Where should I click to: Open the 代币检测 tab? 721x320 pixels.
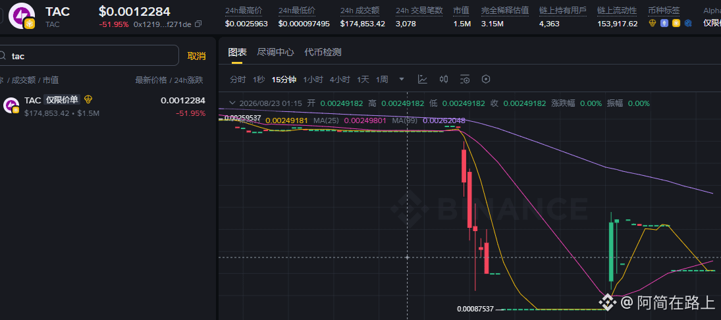coord(323,52)
